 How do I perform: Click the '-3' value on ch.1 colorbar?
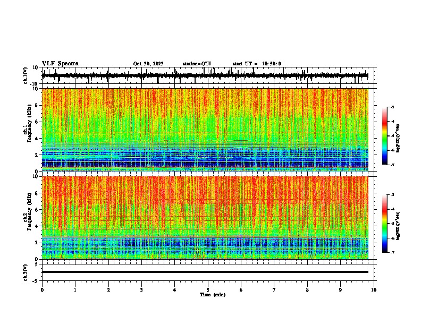pyautogui.click(x=392, y=107)
